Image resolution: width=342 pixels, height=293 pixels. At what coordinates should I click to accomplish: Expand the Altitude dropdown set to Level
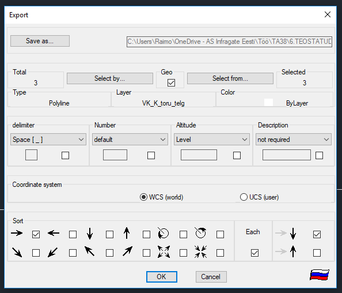(x=211, y=140)
